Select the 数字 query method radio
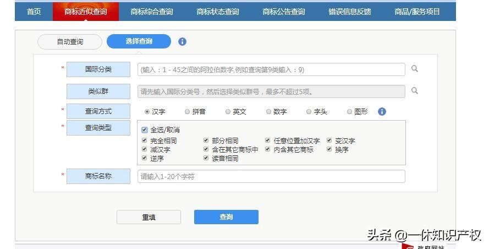The width and height of the screenshot is (489, 249). click(x=268, y=111)
